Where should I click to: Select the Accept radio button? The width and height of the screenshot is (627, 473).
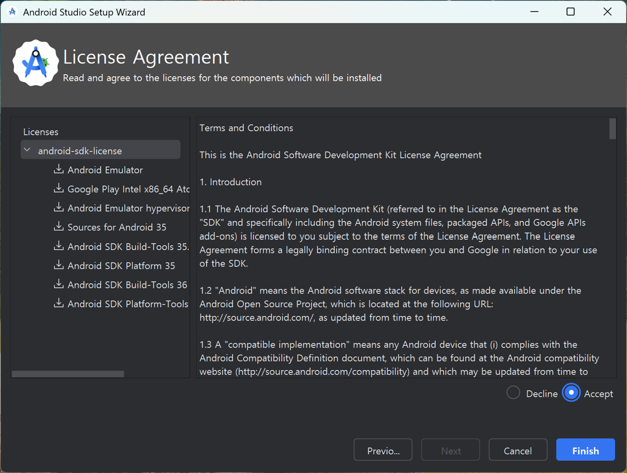pos(571,393)
